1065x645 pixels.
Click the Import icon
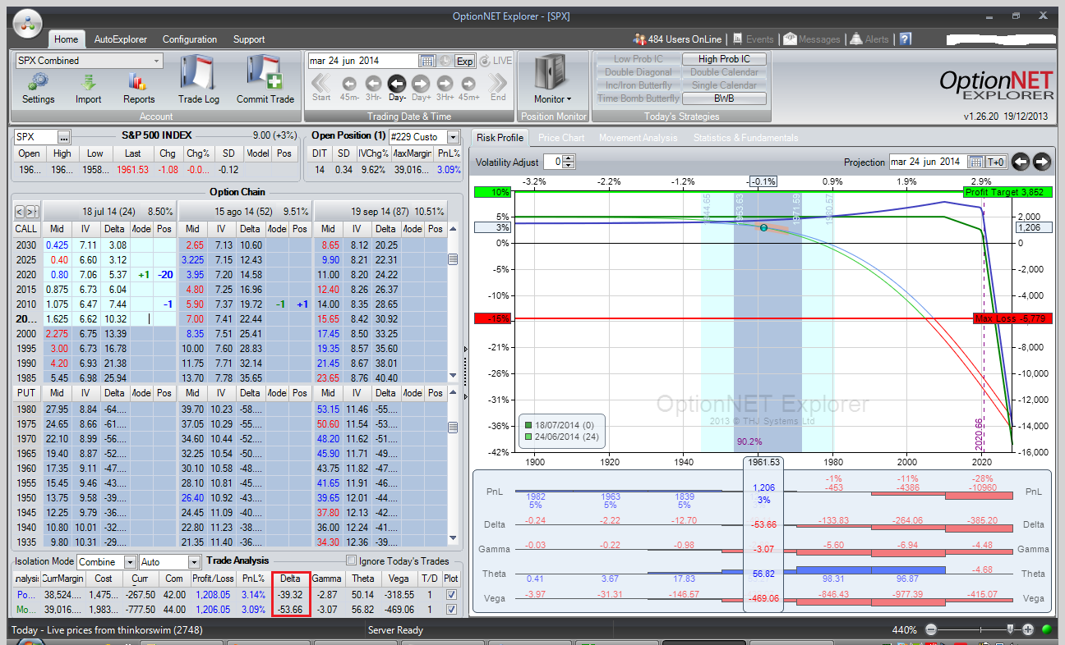[89, 82]
